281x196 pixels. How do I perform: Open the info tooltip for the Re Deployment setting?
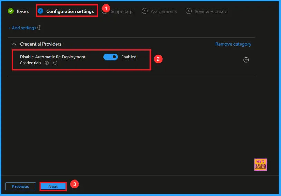pyautogui.click(x=55, y=63)
